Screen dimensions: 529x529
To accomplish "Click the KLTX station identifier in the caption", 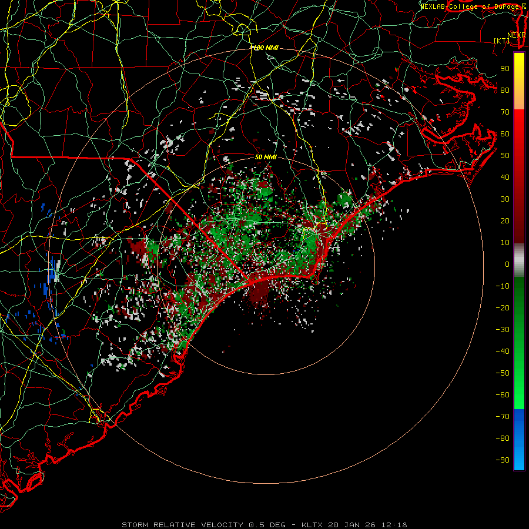I will (x=312, y=525).
